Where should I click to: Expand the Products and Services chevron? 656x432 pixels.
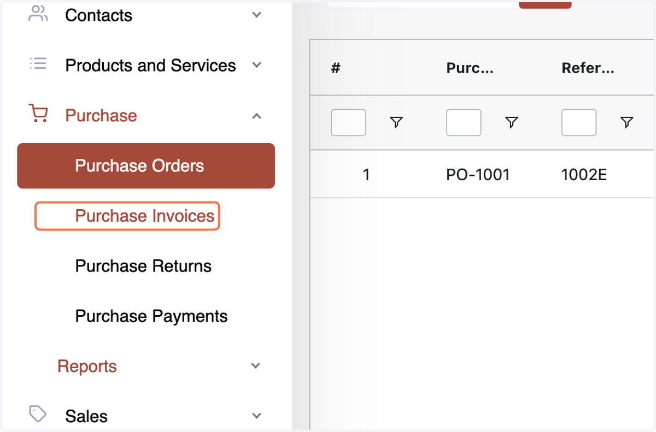click(256, 65)
